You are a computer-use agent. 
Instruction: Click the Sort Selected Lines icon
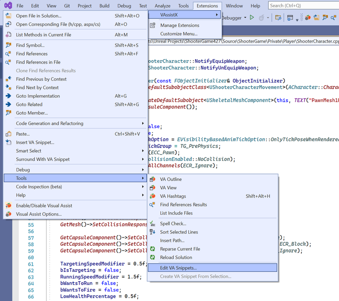(x=153, y=232)
